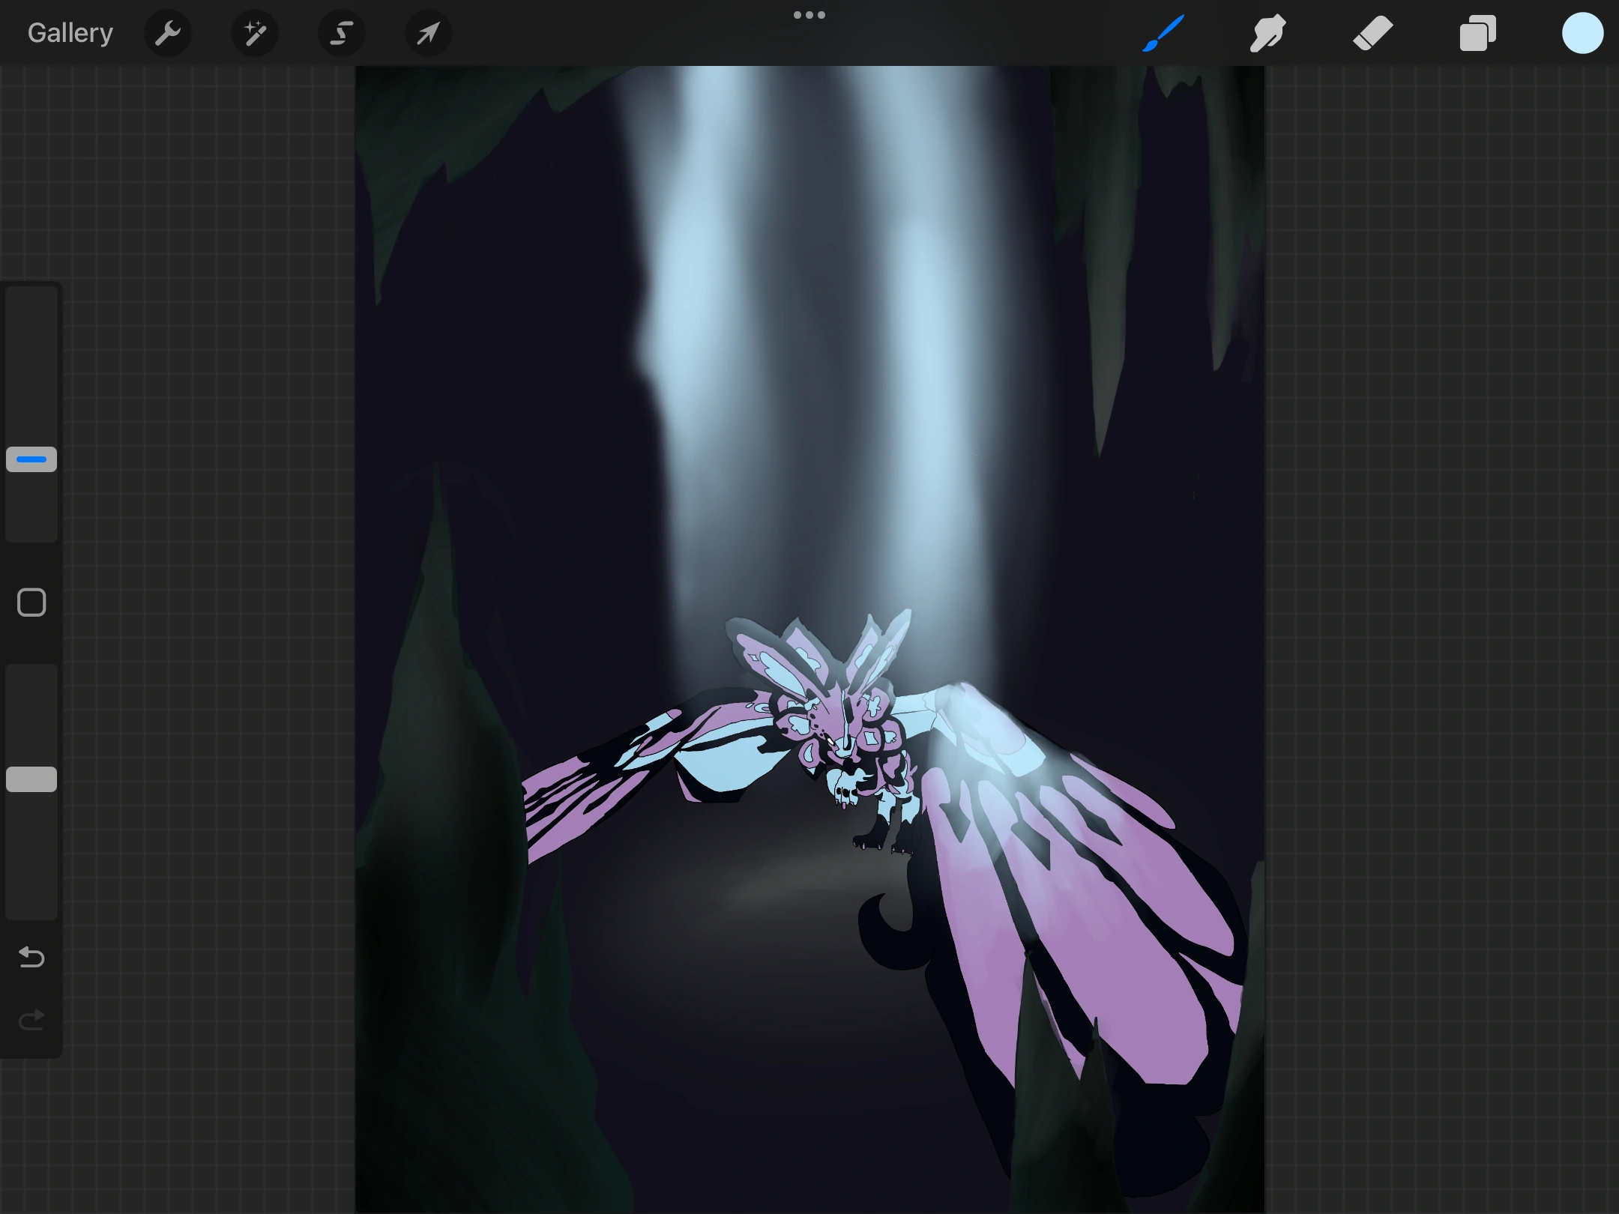Expand the brush size control popup
Viewport: 1619px width, 1214px height.
click(x=31, y=459)
